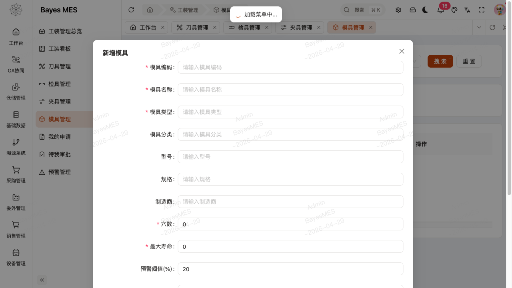
Task: Collapse the sidebar with double-chevron button
Action: click(x=42, y=280)
